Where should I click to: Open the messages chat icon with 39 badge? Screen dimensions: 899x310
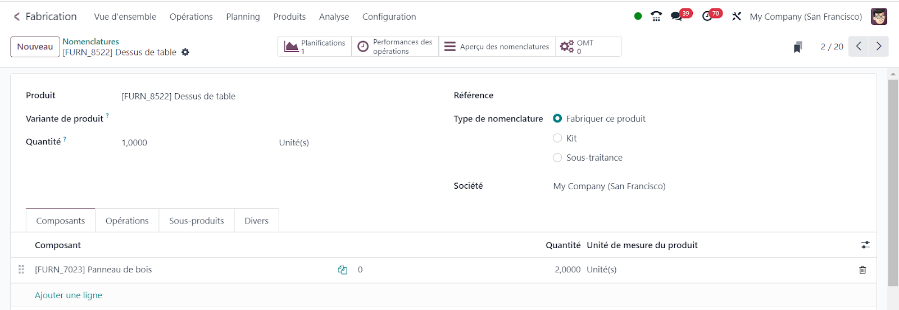click(676, 16)
